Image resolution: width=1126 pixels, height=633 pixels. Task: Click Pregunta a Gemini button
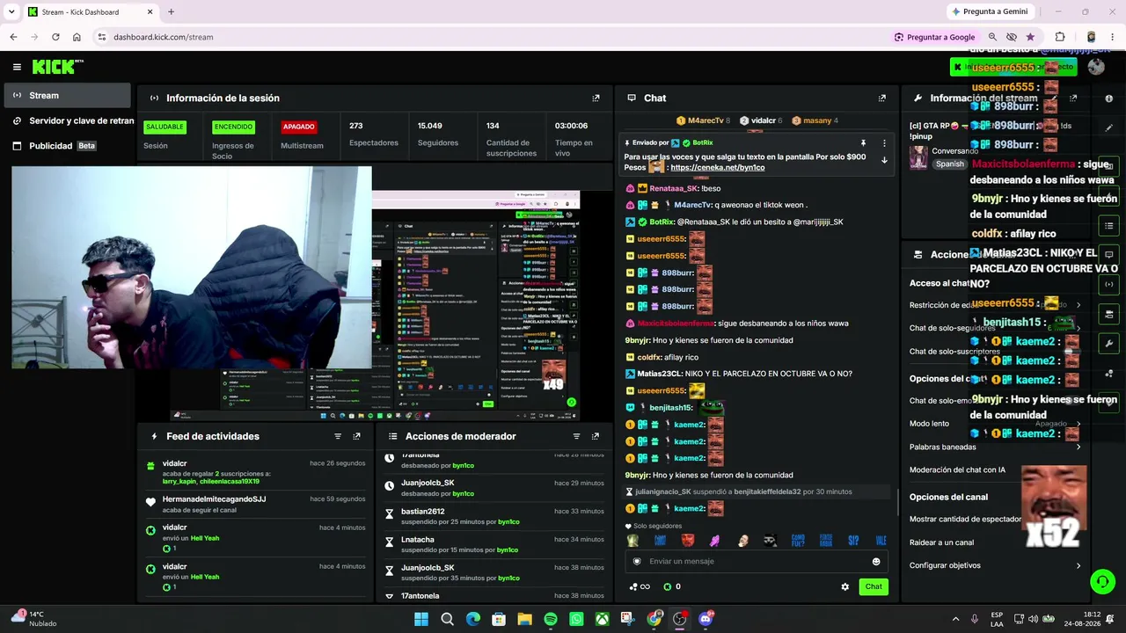point(989,11)
